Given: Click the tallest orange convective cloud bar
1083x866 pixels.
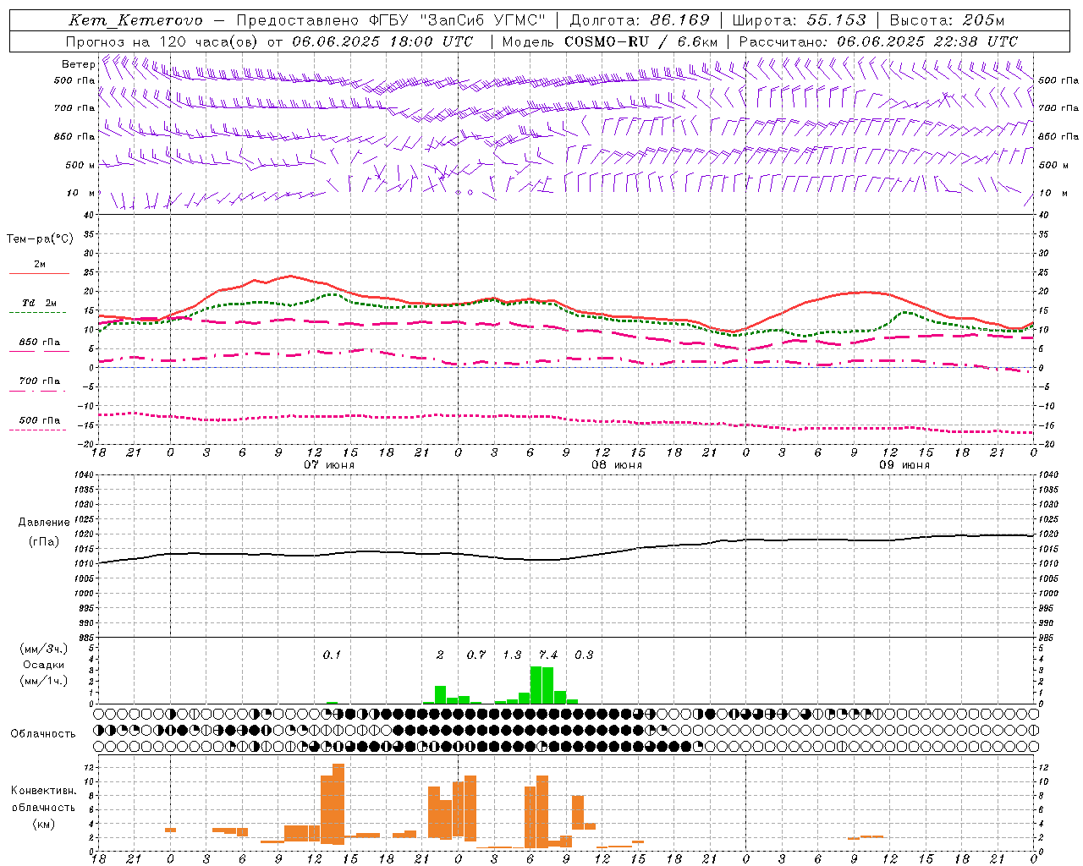Looking at the screenshot, I should (x=338, y=804).
